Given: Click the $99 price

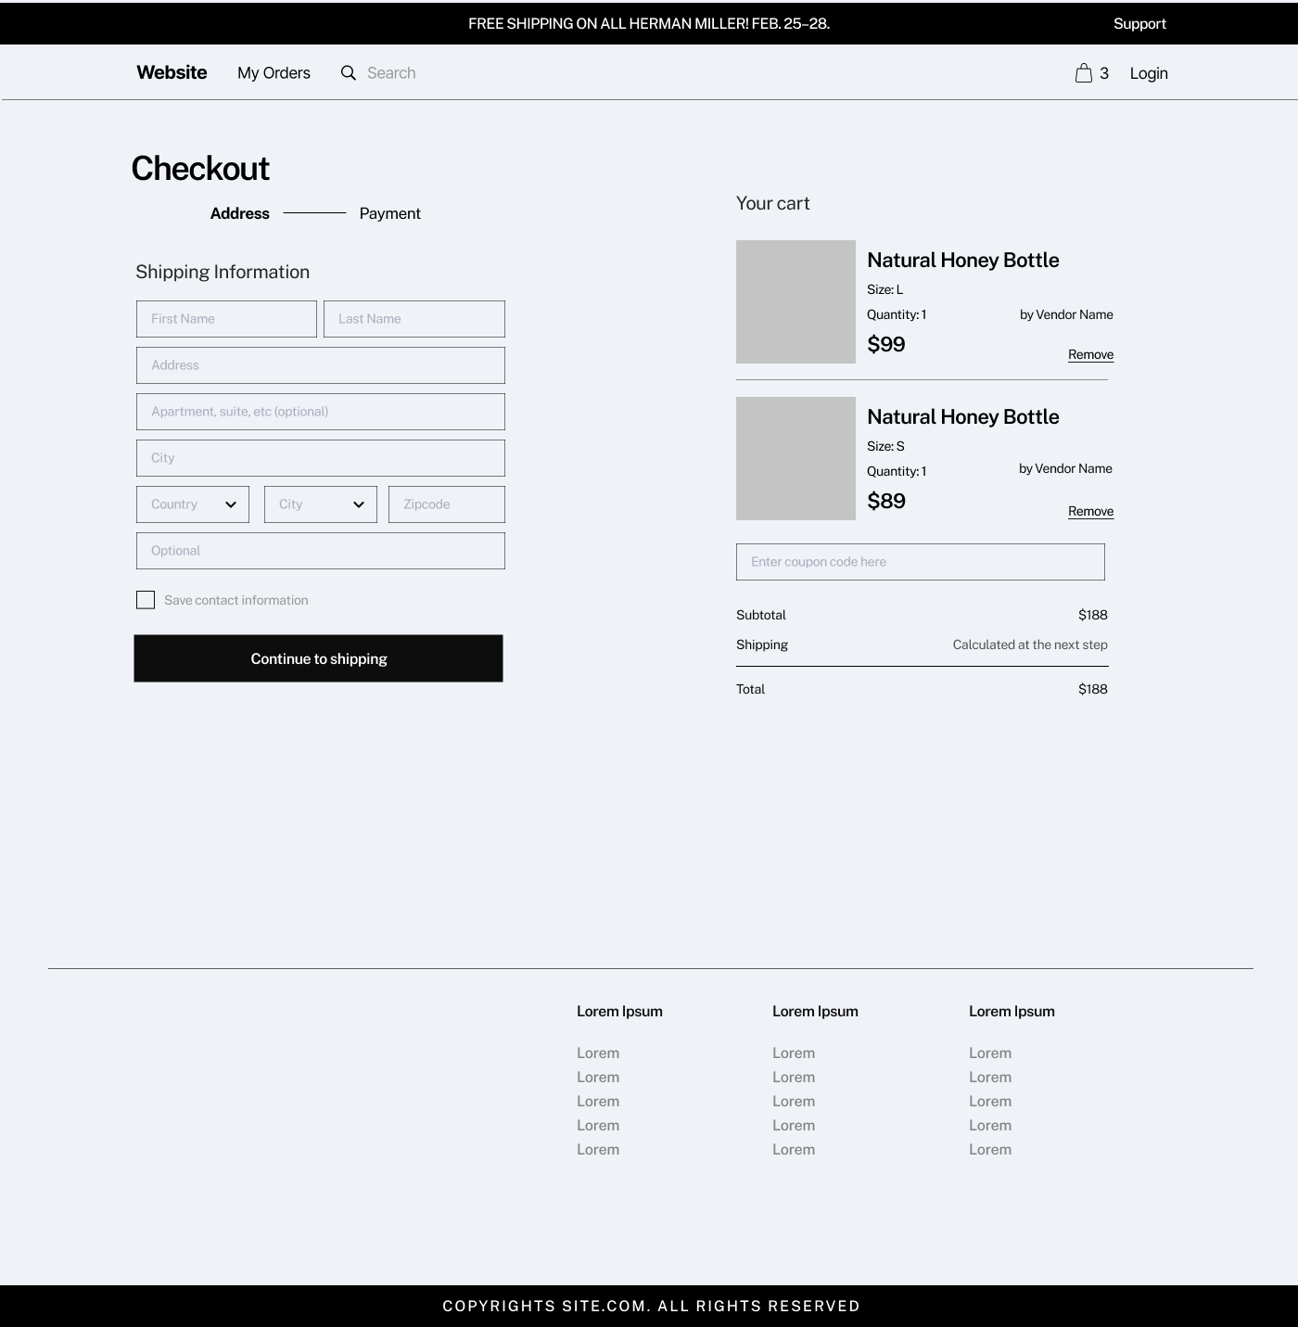Looking at the screenshot, I should (886, 344).
